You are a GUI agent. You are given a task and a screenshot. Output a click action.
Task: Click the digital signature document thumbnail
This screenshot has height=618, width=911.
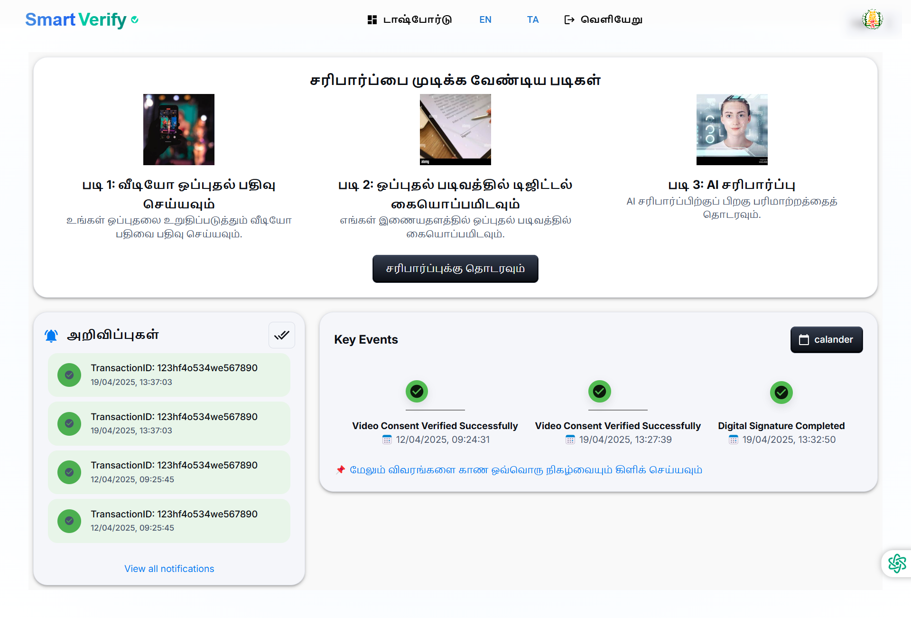[455, 129]
